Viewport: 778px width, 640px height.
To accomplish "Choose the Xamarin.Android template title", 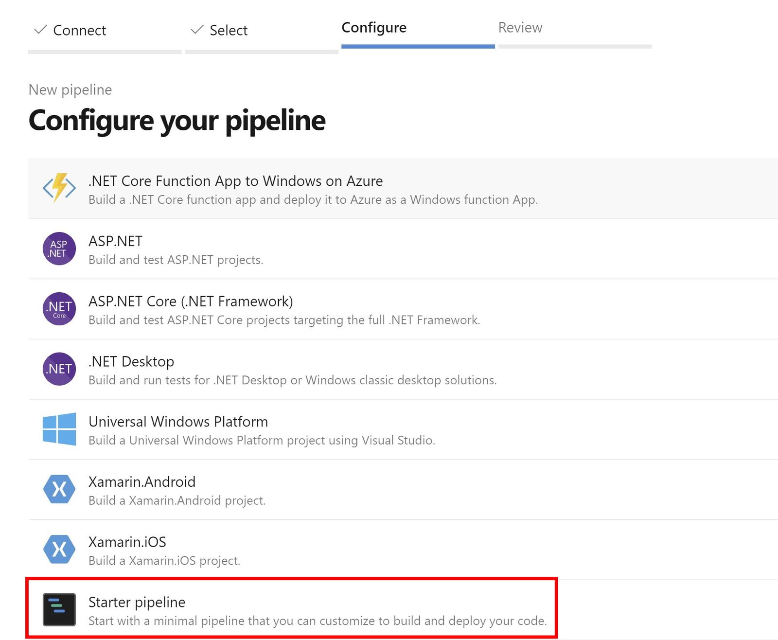I will 142,482.
